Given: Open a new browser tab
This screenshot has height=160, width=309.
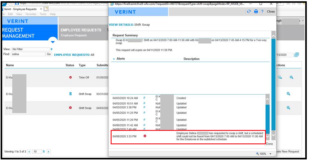Looking at the screenshot, I should click(x=46, y=9).
